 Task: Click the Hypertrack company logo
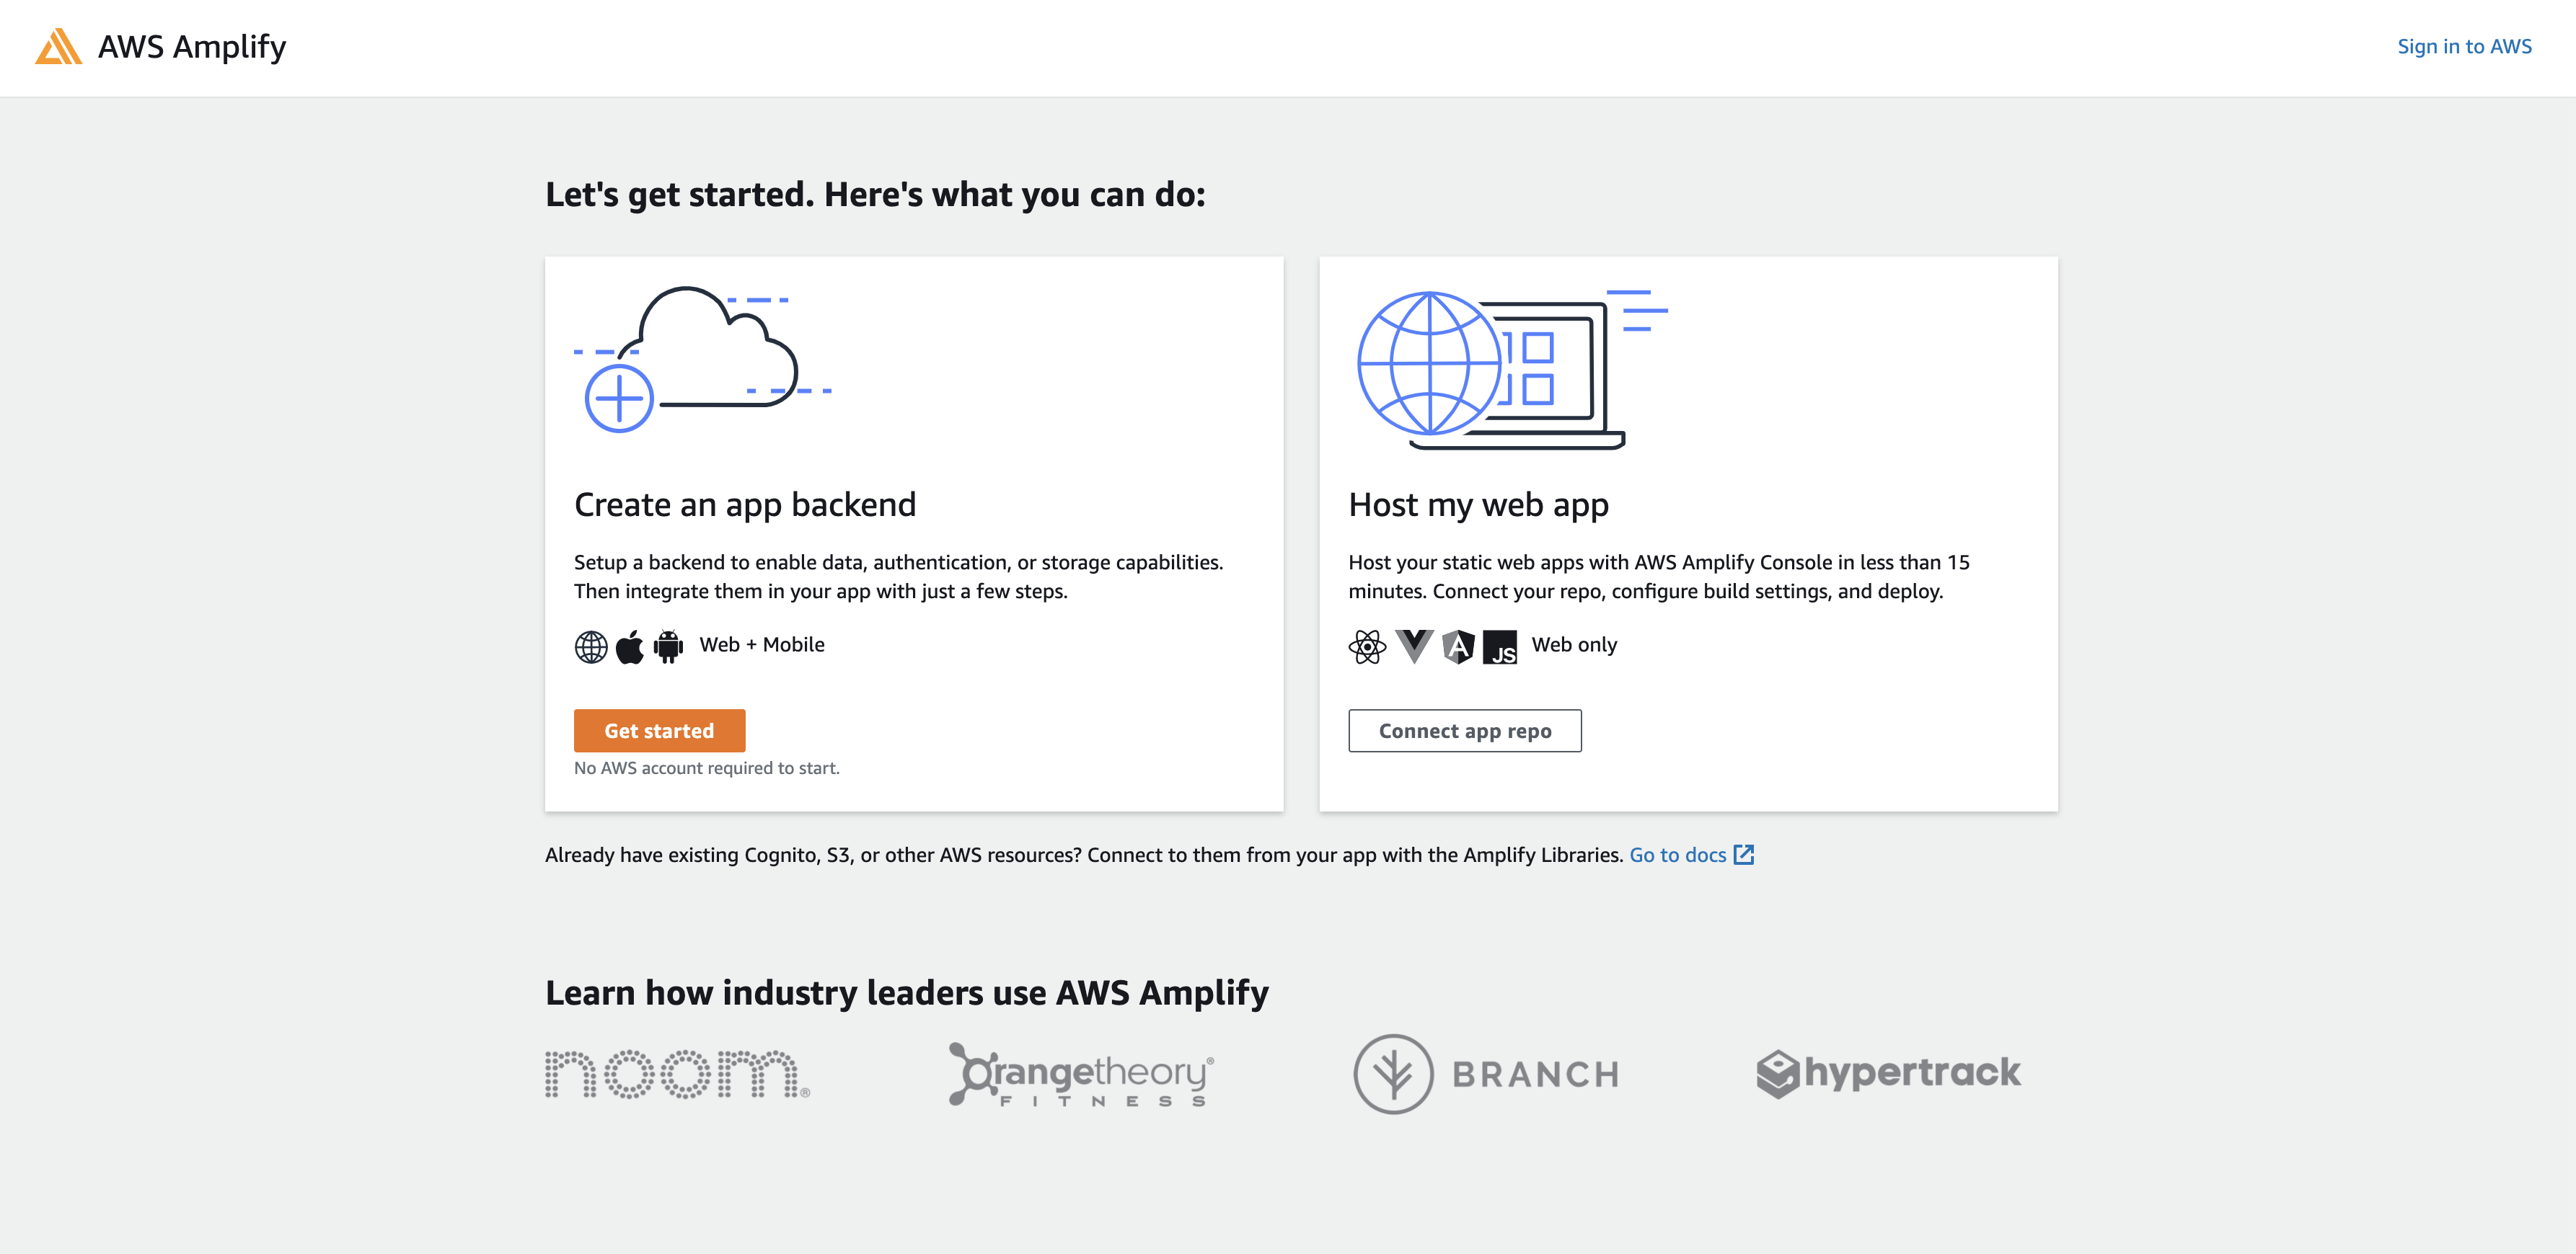[1888, 1073]
